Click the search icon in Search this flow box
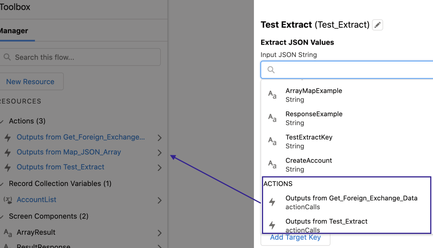This screenshot has width=433, height=248. [x=7, y=57]
